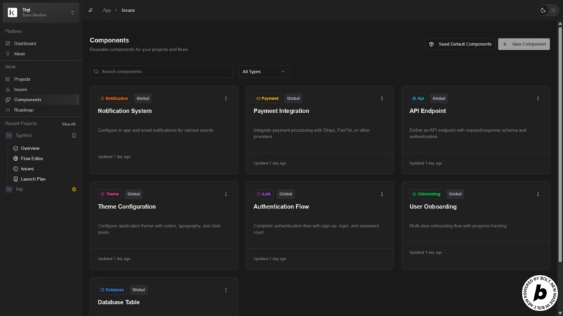
Task: Open the Authentication Flow card title
Action: point(281,206)
